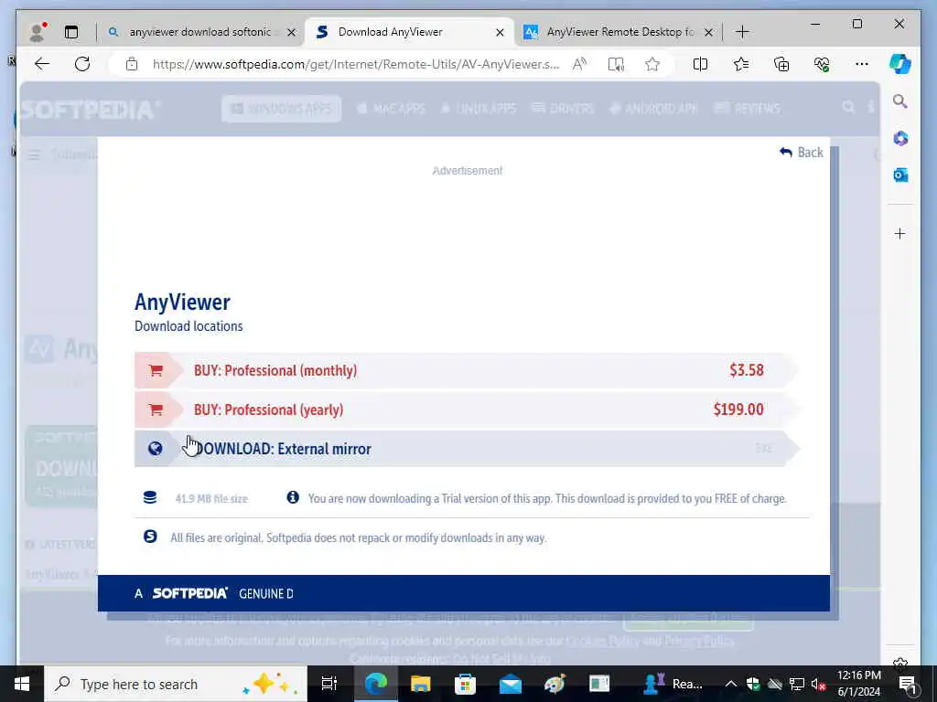The image size is (937, 702).
Task: Toggle split screen view
Action: [700, 64]
